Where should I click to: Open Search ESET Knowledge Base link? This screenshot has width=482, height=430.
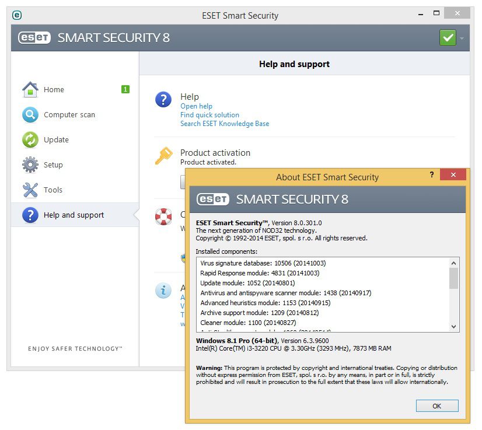pos(225,124)
